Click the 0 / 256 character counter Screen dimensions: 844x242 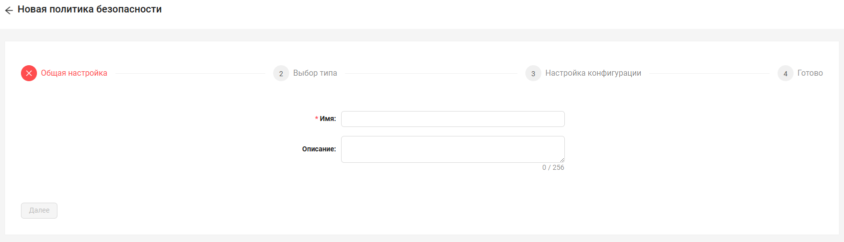pyautogui.click(x=553, y=168)
